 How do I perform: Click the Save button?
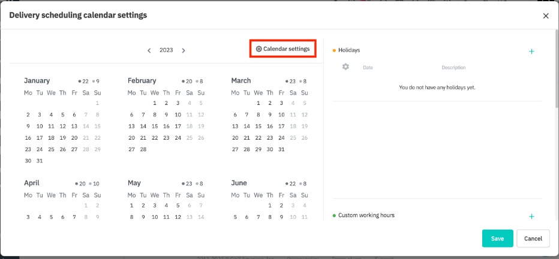click(x=497, y=238)
